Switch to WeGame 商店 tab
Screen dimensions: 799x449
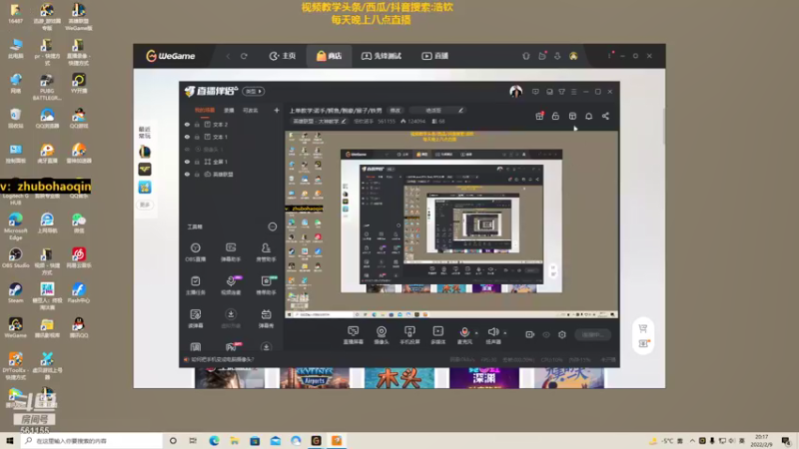pos(330,56)
